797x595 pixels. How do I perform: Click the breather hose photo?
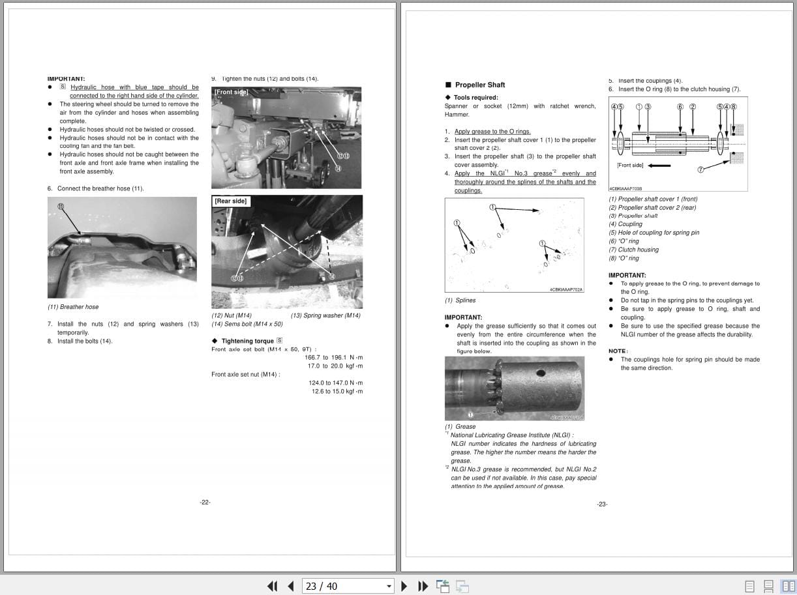point(122,248)
